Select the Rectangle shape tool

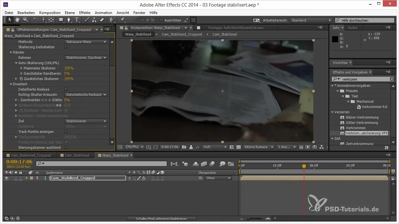tap(61, 20)
